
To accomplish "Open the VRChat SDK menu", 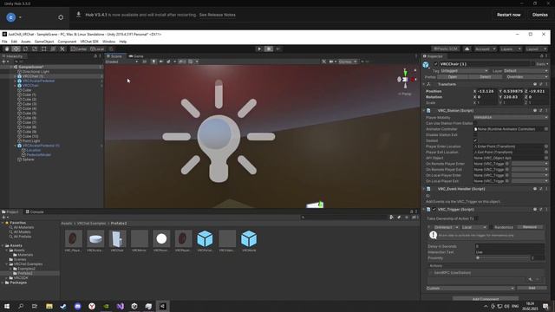I will 89,42.
